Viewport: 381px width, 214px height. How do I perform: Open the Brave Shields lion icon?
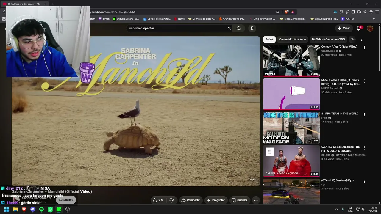[286, 12]
